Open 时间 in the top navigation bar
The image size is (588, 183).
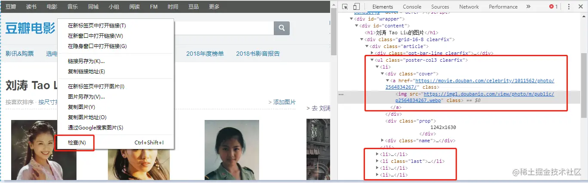point(173,6)
